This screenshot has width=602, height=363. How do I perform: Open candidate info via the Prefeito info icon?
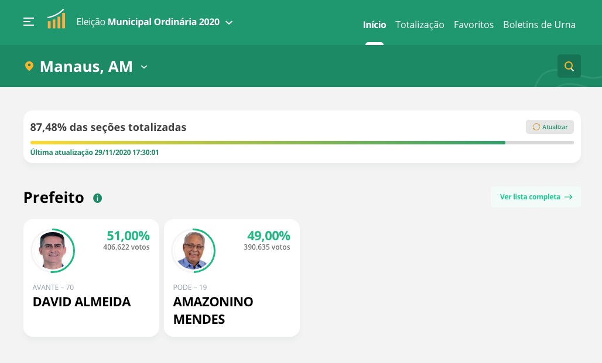[97, 198]
